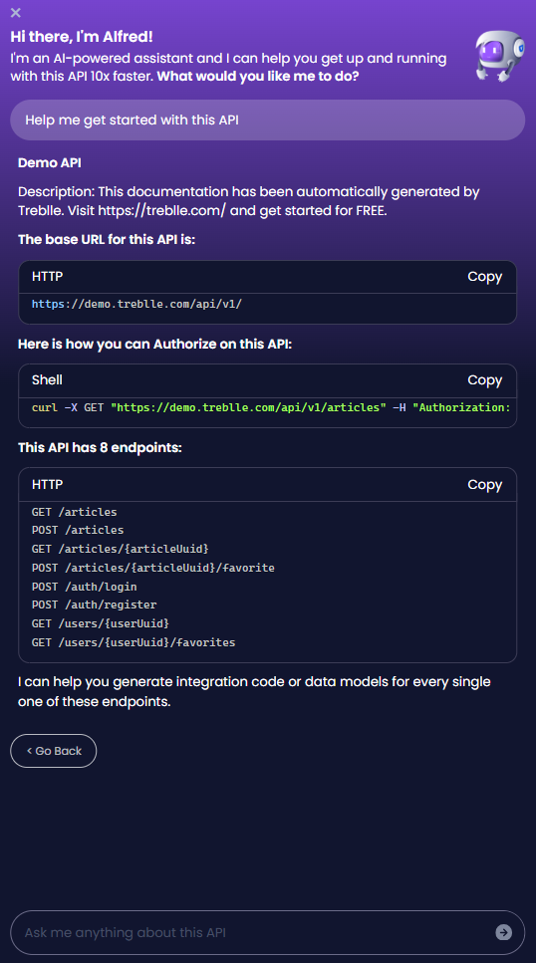
Task: Click the GET /articles endpoint
Action: 75,512
